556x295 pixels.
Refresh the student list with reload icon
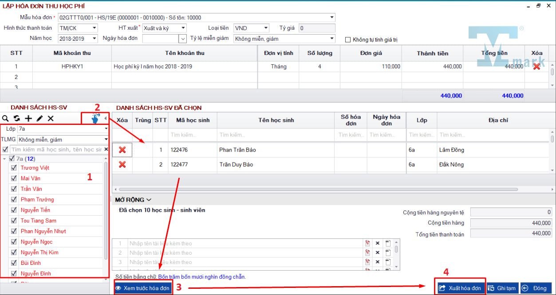click(16, 118)
